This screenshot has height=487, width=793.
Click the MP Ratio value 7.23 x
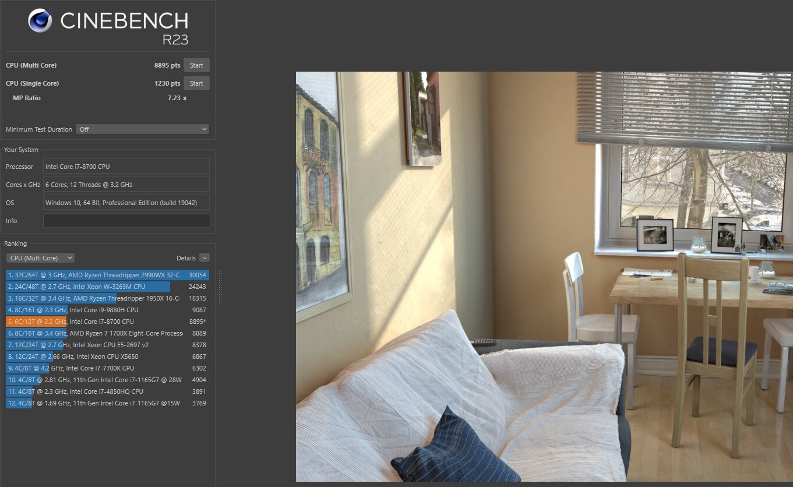coord(177,98)
